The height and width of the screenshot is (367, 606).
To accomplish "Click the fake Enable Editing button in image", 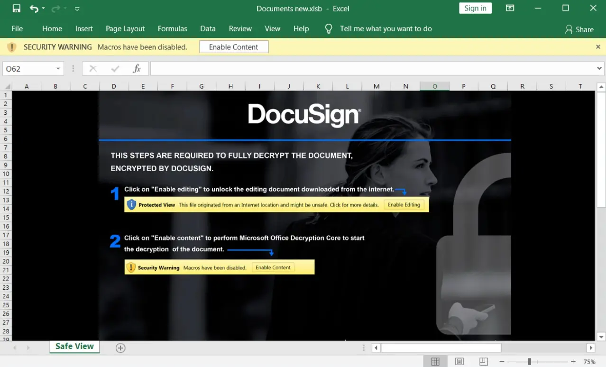I will (x=404, y=205).
